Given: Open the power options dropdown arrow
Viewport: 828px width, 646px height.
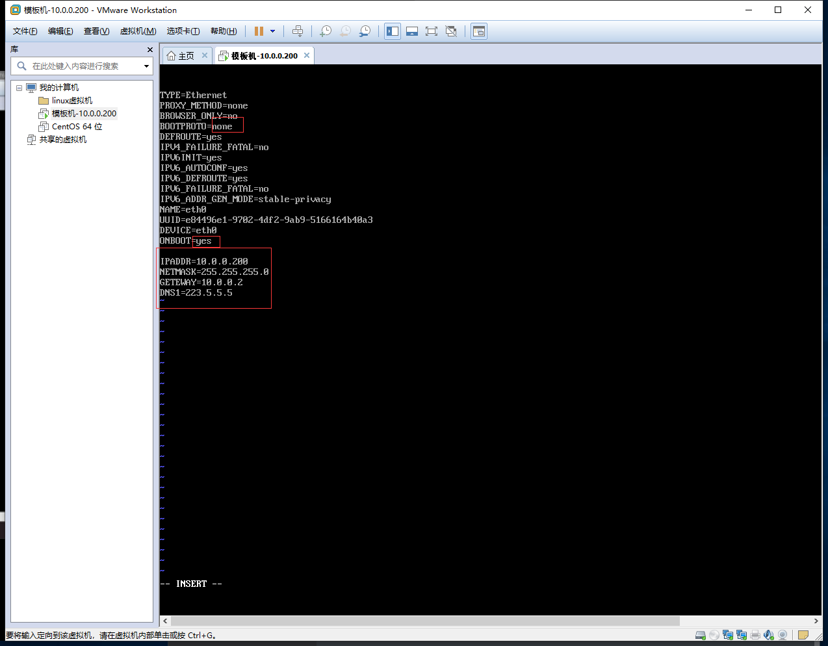Looking at the screenshot, I should [272, 31].
